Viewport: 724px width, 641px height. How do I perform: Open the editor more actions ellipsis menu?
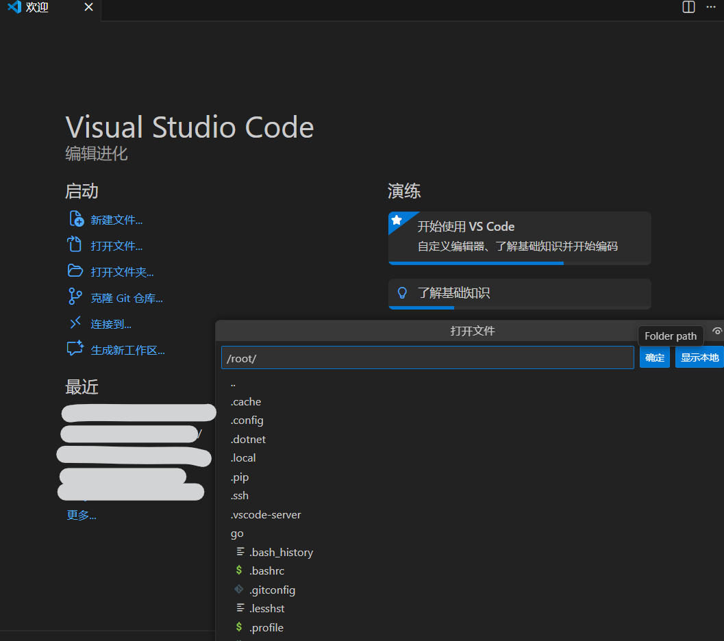point(711,7)
